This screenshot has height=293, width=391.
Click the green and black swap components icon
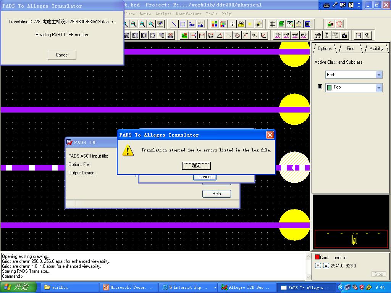(330, 24)
